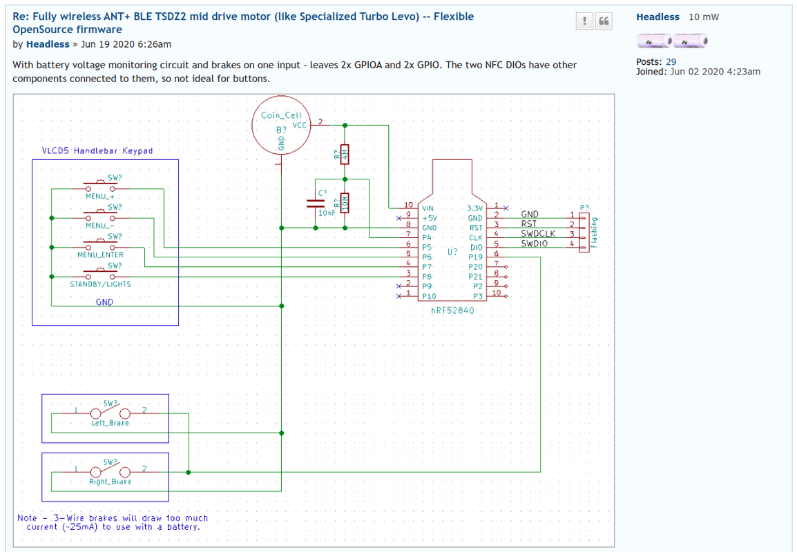Click the schematic image attachment
This screenshot has width=797, height=552.
click(x=314, y=320)
